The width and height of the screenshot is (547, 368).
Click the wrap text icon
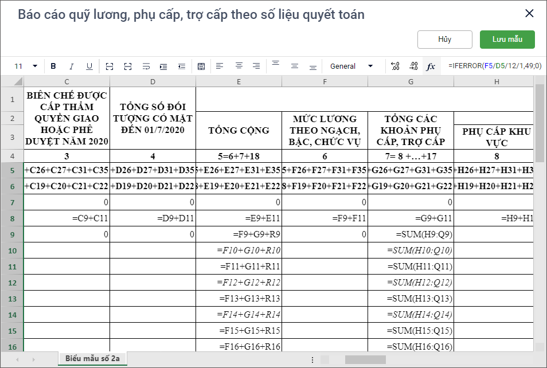click(x=146, y=66)
